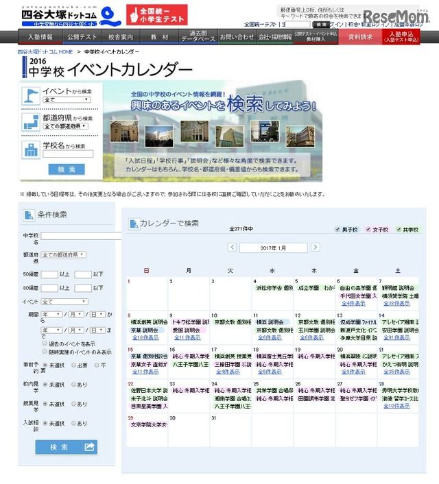
Task: Select あり for 授業見学
Action: point(74,404)
